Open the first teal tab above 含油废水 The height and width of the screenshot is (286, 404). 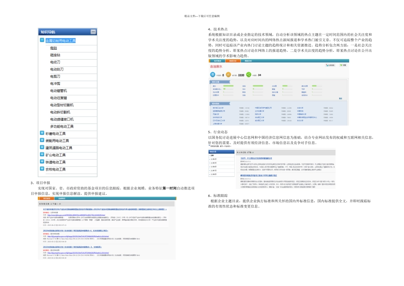click(217, 61)
